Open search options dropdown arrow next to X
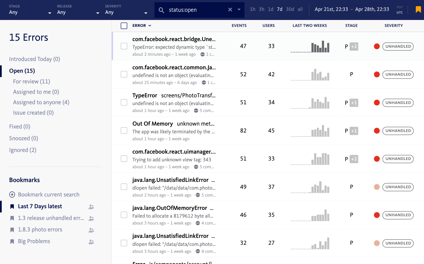 (x=239, y=10)
